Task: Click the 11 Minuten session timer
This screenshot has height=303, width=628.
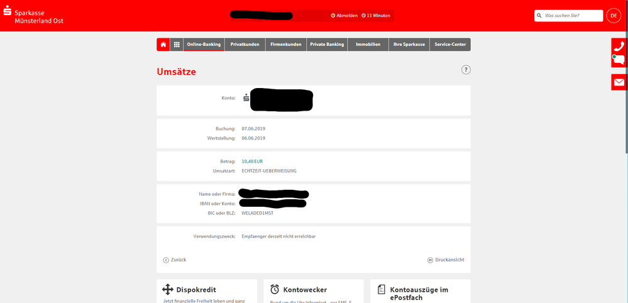Action: (376, 16)
